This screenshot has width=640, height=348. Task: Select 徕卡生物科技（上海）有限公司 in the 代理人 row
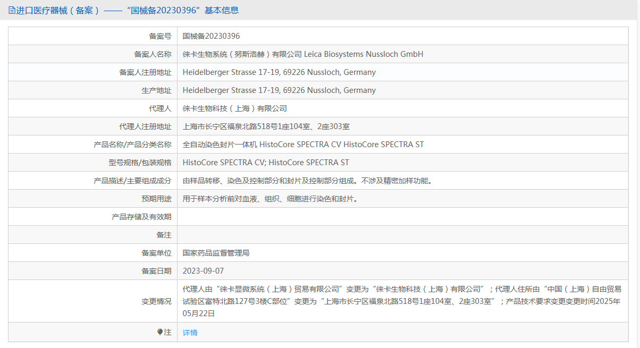point(235,108)
